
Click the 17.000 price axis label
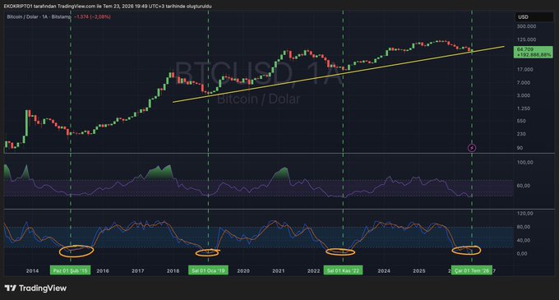click(x=524, y=70)
